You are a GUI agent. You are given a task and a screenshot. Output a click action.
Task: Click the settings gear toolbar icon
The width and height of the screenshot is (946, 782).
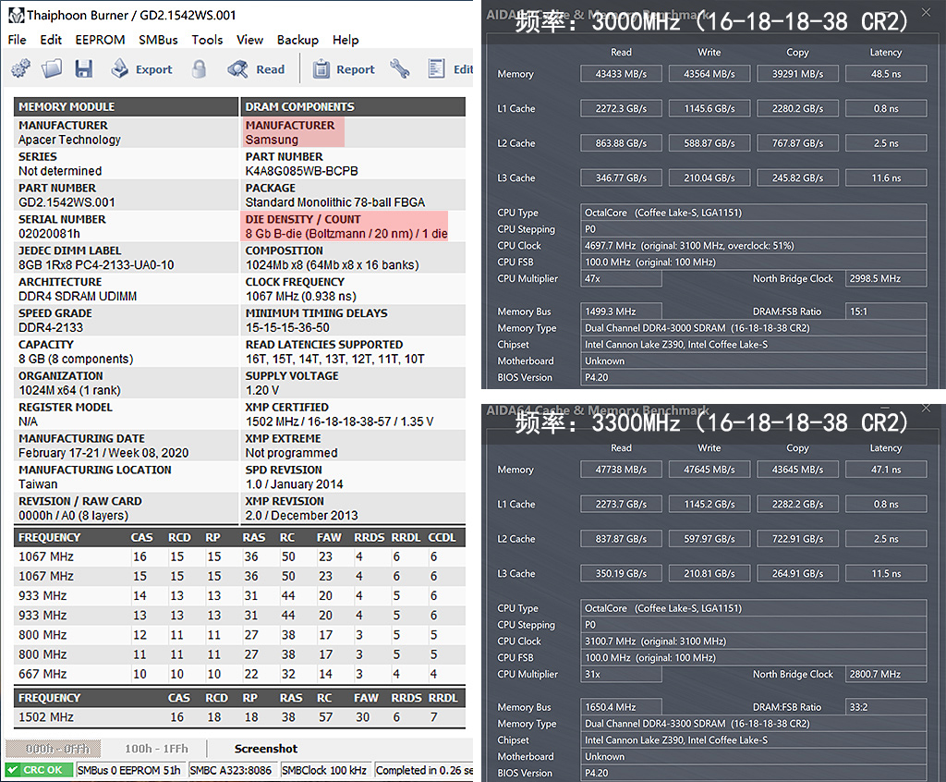20,68
